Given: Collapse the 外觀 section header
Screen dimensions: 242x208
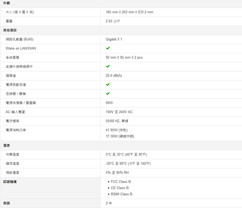Looking at the screenshot, I should [x=7, y=3].
